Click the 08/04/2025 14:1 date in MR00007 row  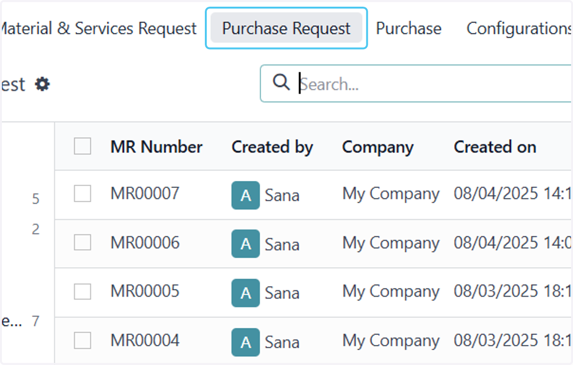pyautogui.click(x=513, y=193)
